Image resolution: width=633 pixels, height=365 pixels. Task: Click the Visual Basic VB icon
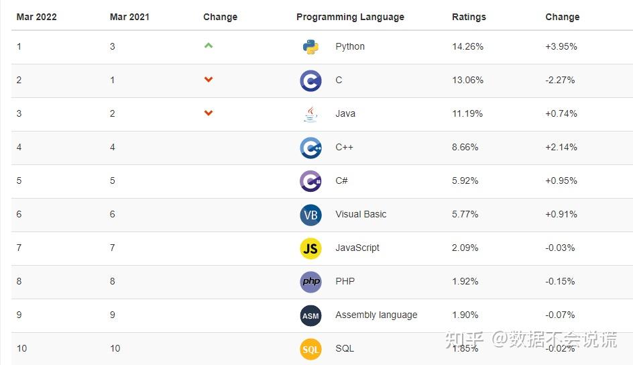click(310, 215)
